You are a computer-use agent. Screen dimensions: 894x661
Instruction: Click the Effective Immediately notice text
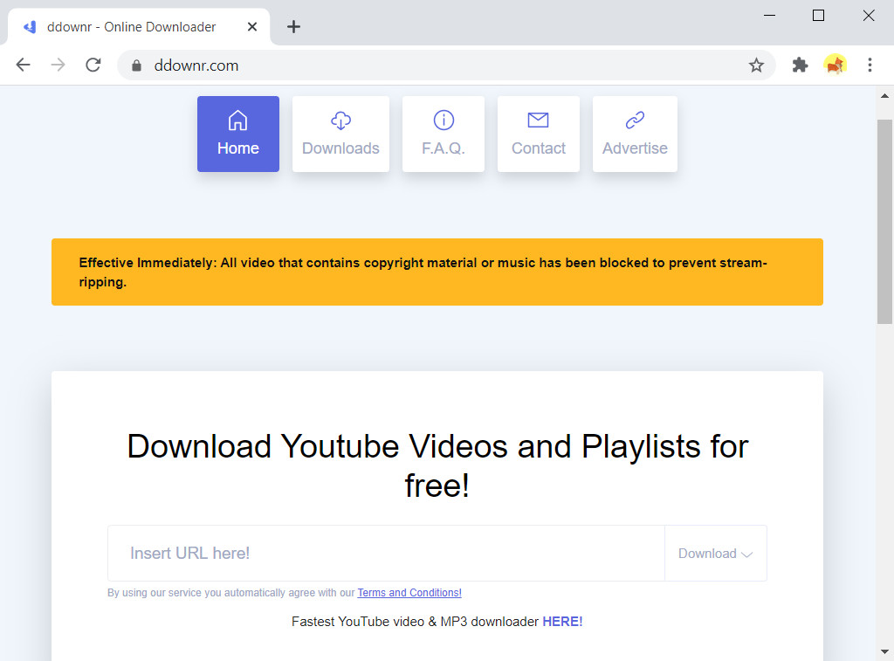click(x=423, y=272)
